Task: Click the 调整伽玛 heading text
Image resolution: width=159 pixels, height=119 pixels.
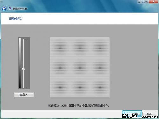Action: [x=15, y=19]
